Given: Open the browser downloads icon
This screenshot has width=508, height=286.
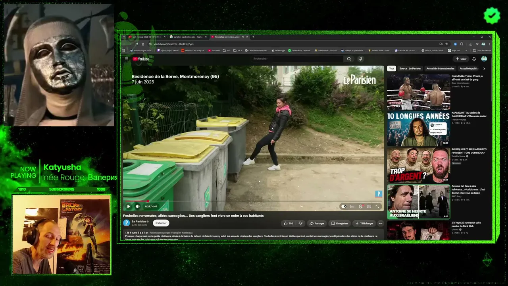Looking at the screenshot, I should pos(470,44).
